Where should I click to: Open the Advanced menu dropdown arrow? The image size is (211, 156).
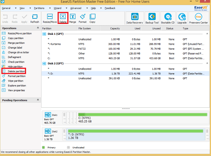click(87, 8)
